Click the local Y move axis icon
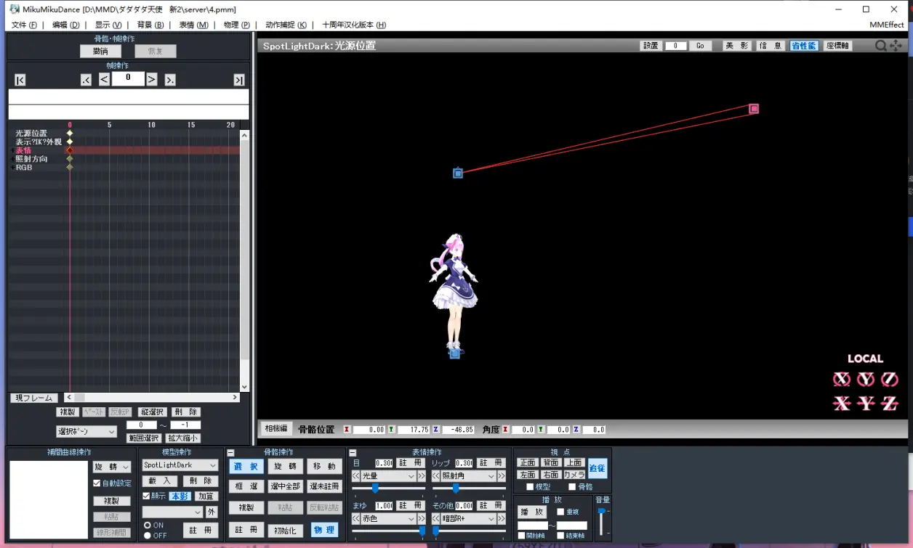Viewport: 913px width, 548px height. pos(866,404)
